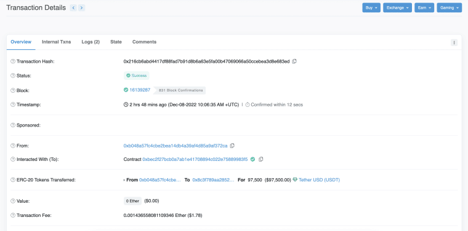
Task: Open the three-dot options menu
Action: point(454,42)
